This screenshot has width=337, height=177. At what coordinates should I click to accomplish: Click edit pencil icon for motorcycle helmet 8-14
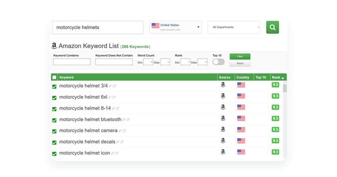click(113, 108)
